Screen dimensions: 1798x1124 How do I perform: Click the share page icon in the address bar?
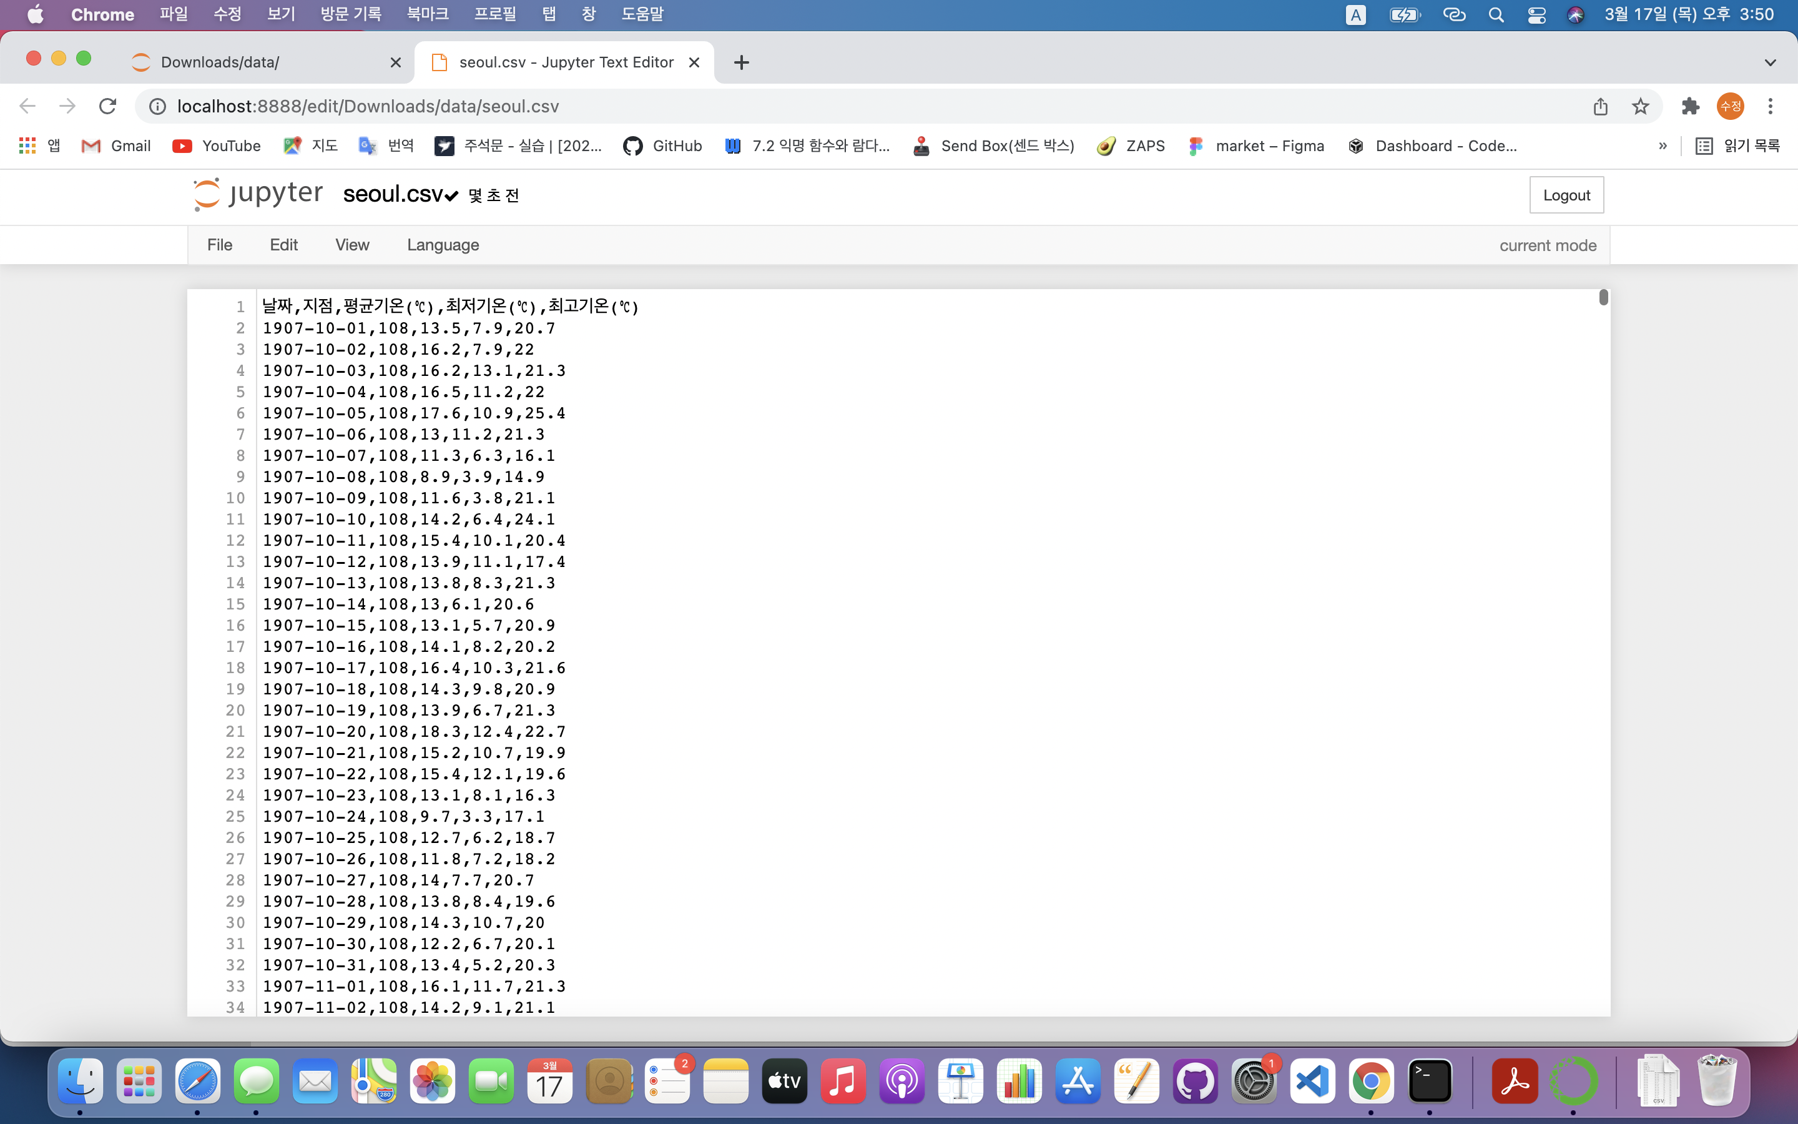coord(1600,106)
